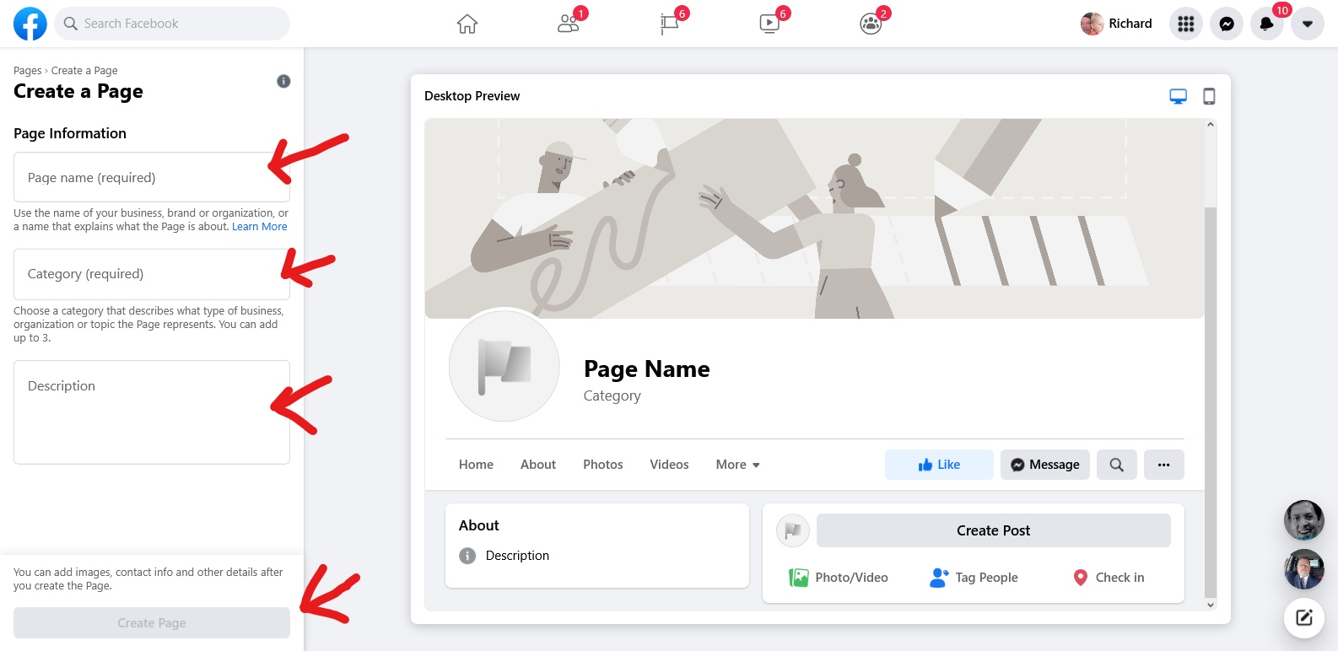Viewport: 1338px width, 651px height.
Task: Expand the account dropdown arrow
Action: coord(1308,24)
